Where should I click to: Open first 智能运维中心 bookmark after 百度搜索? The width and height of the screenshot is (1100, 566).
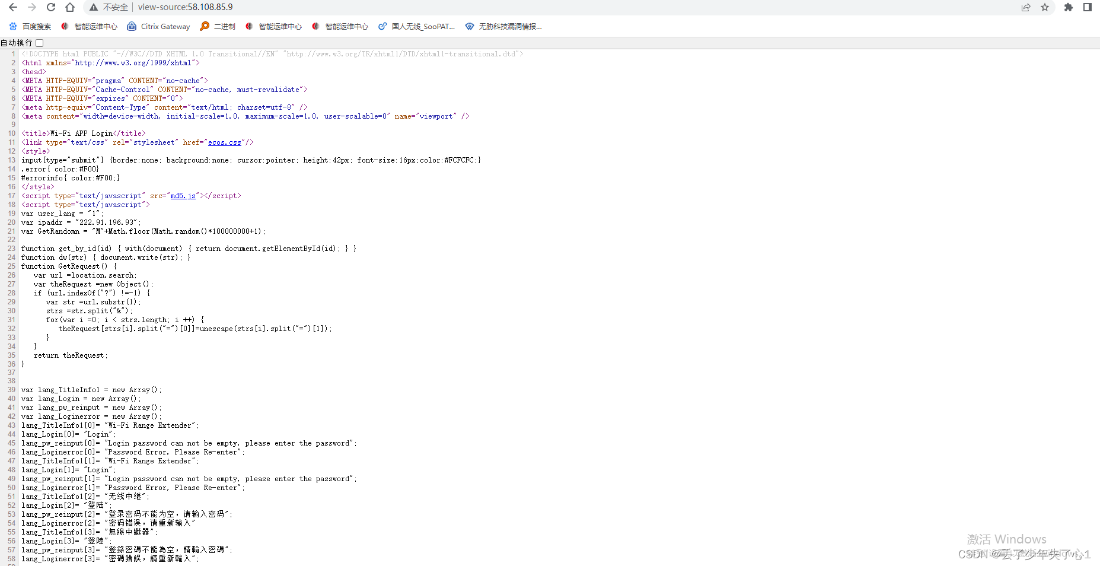click(89, 26)
